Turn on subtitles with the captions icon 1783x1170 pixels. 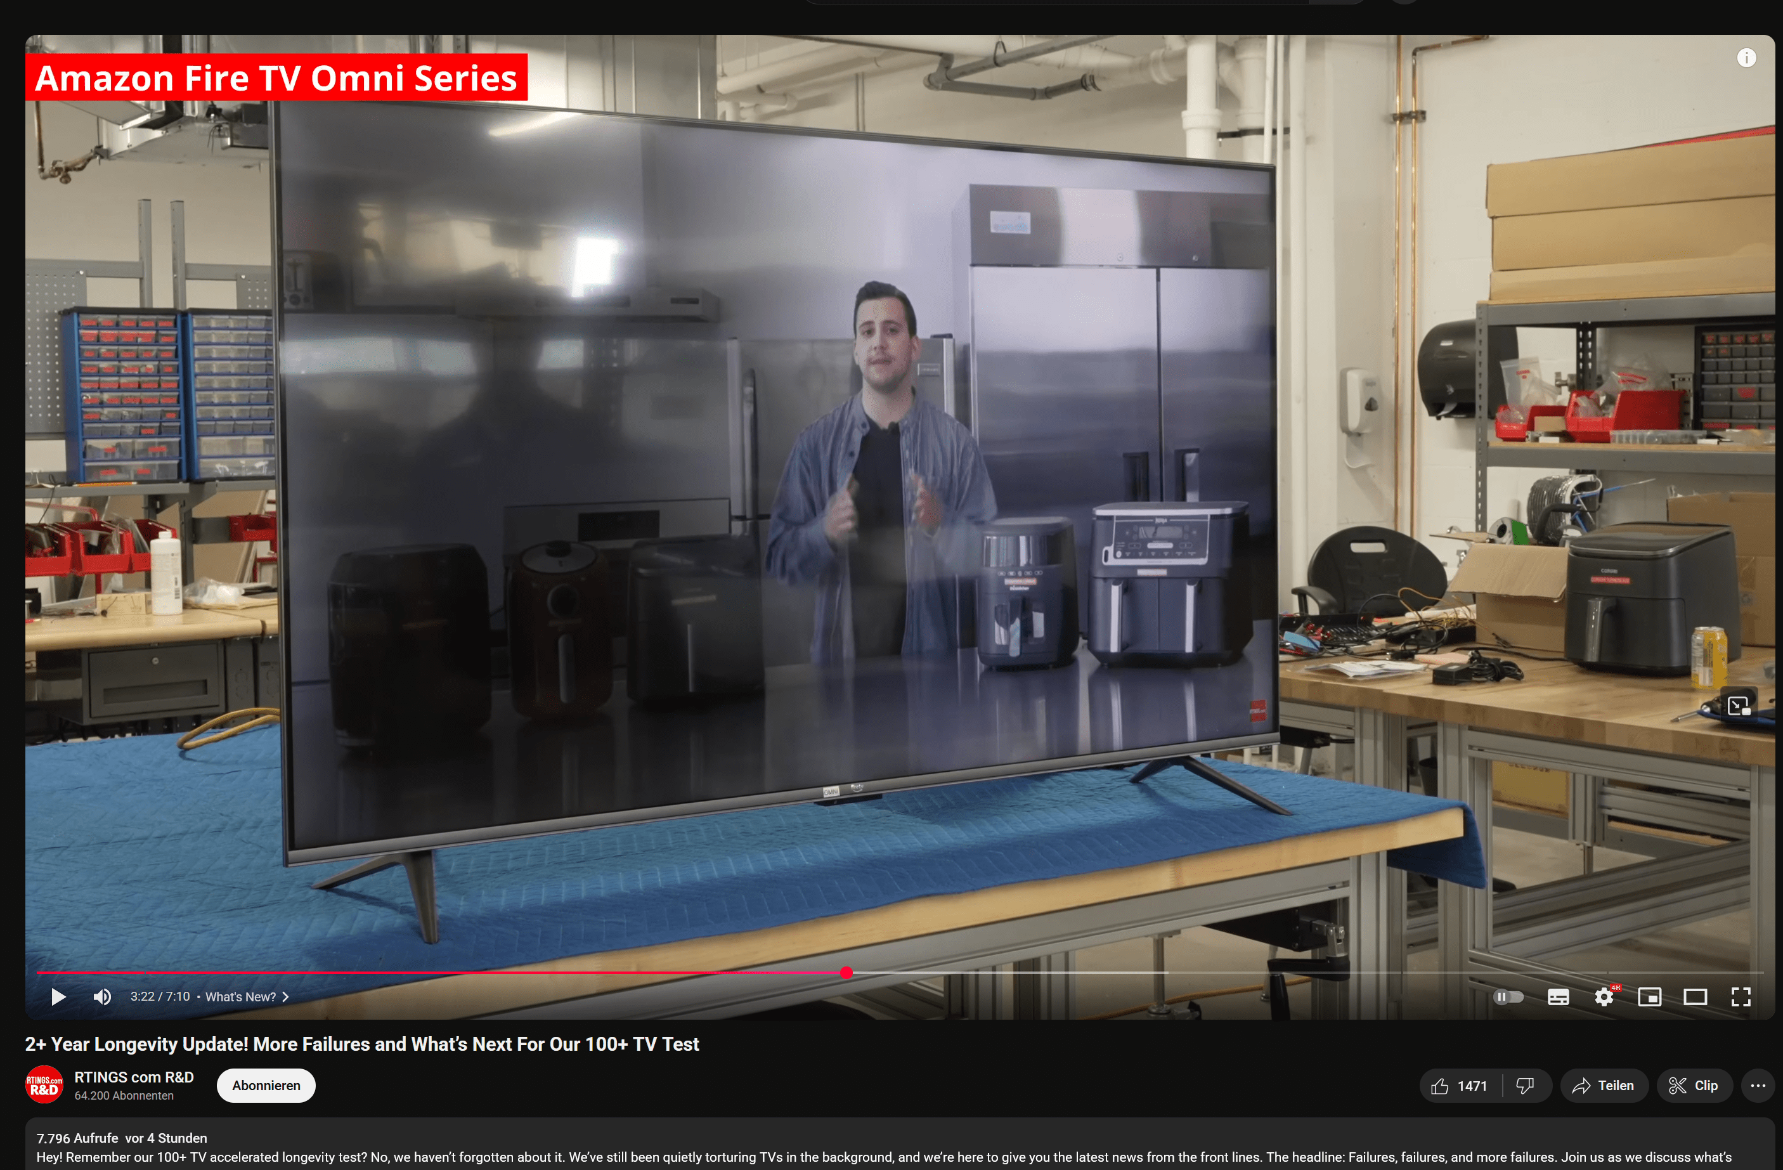(1559, 997)
